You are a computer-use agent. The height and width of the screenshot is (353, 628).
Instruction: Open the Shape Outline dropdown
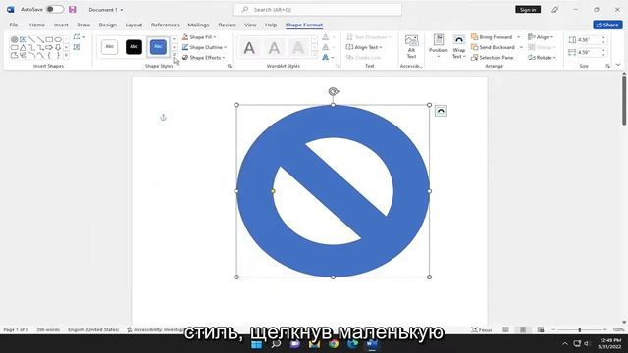[204, 47]
